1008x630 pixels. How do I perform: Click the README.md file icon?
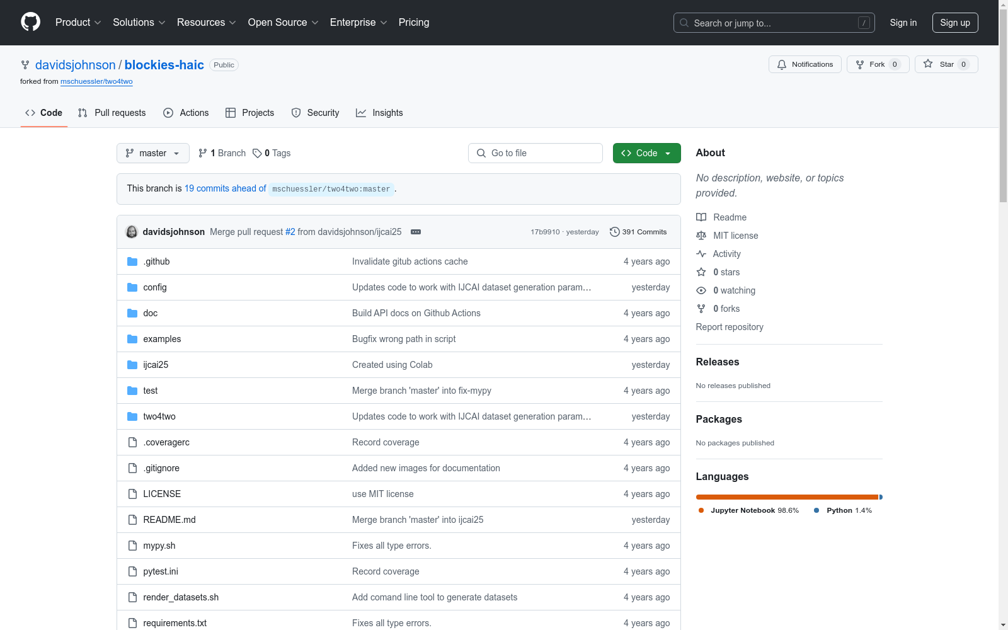pos(132,520)
